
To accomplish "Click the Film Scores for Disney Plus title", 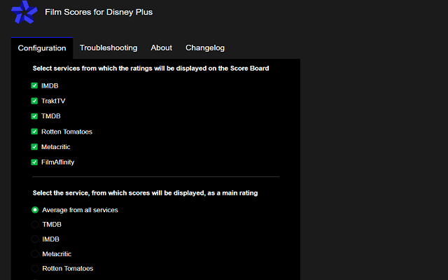I will tap(99, 12).
